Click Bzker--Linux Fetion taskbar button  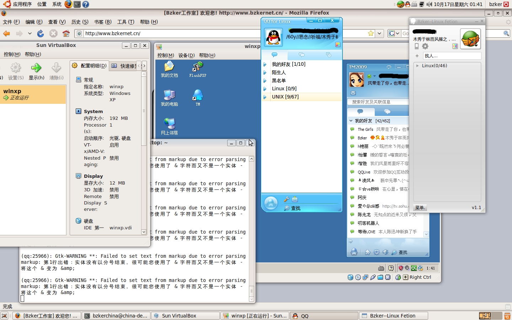point(393,316)
